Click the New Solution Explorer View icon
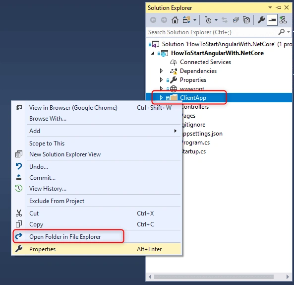Image resolution: width=294 pixels, height=285 pixels. [x=19, y=154]
